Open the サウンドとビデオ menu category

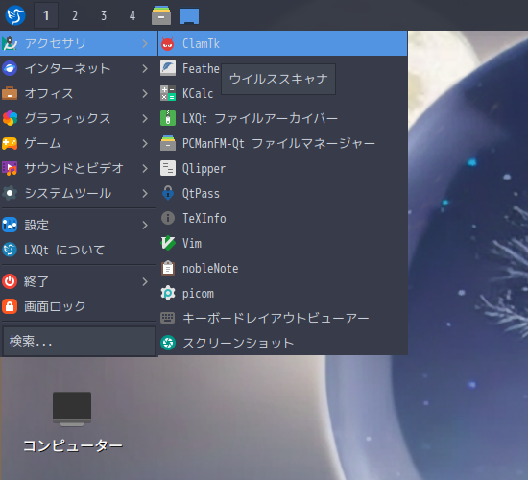point(79,168)
